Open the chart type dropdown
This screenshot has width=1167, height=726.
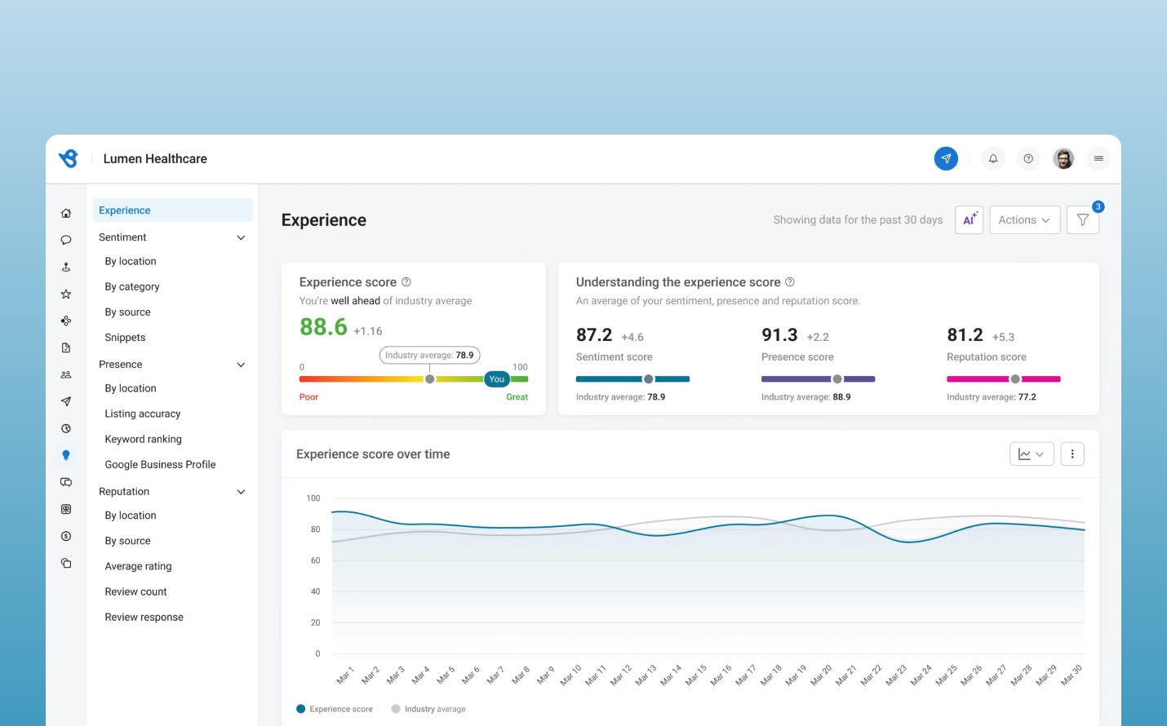point(1032,454)
